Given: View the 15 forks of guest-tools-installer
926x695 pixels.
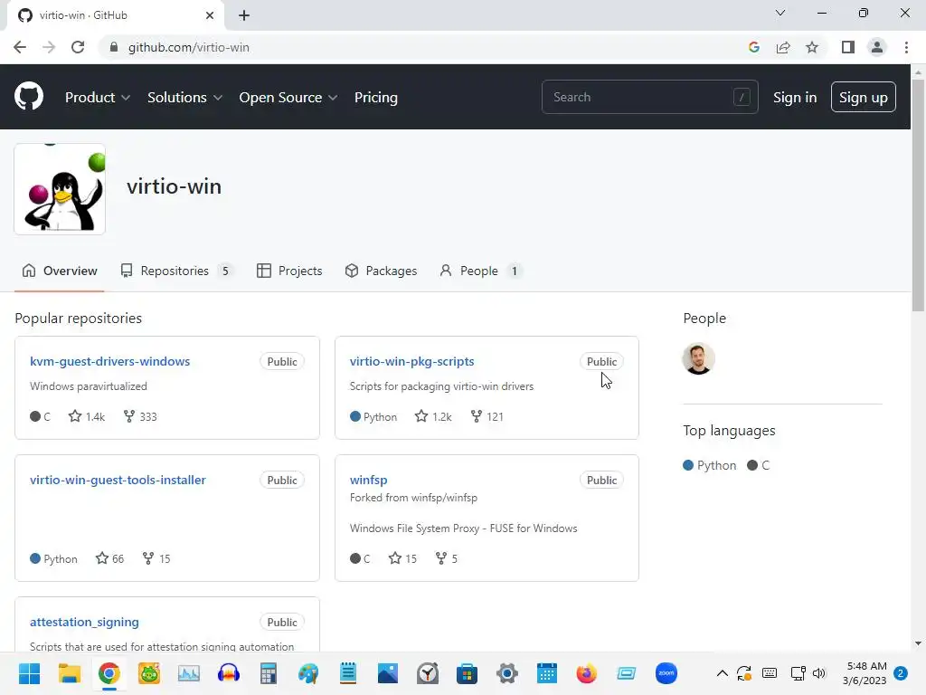Looking at the screenshot, I should coord(156,558).
